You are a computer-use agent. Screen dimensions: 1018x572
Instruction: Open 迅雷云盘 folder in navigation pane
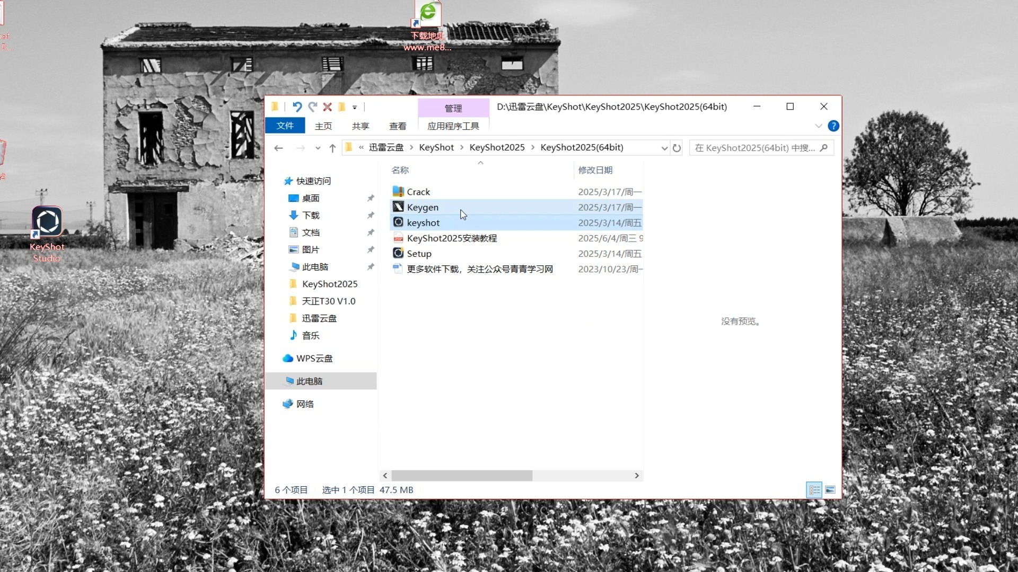(x=319, y=318)
